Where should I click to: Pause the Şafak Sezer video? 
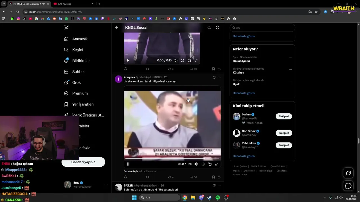[x=128, y=164]
